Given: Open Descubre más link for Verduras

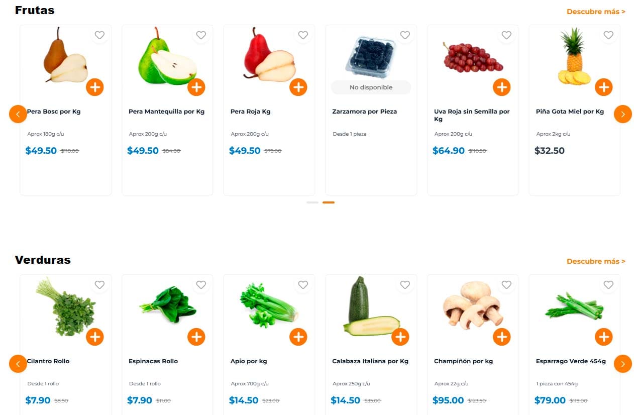Looking at the screenshot, I should (596, 261).
